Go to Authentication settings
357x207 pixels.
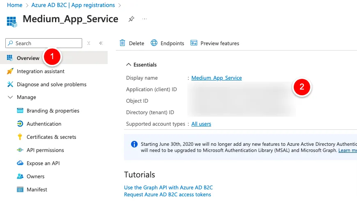(44, 124)
